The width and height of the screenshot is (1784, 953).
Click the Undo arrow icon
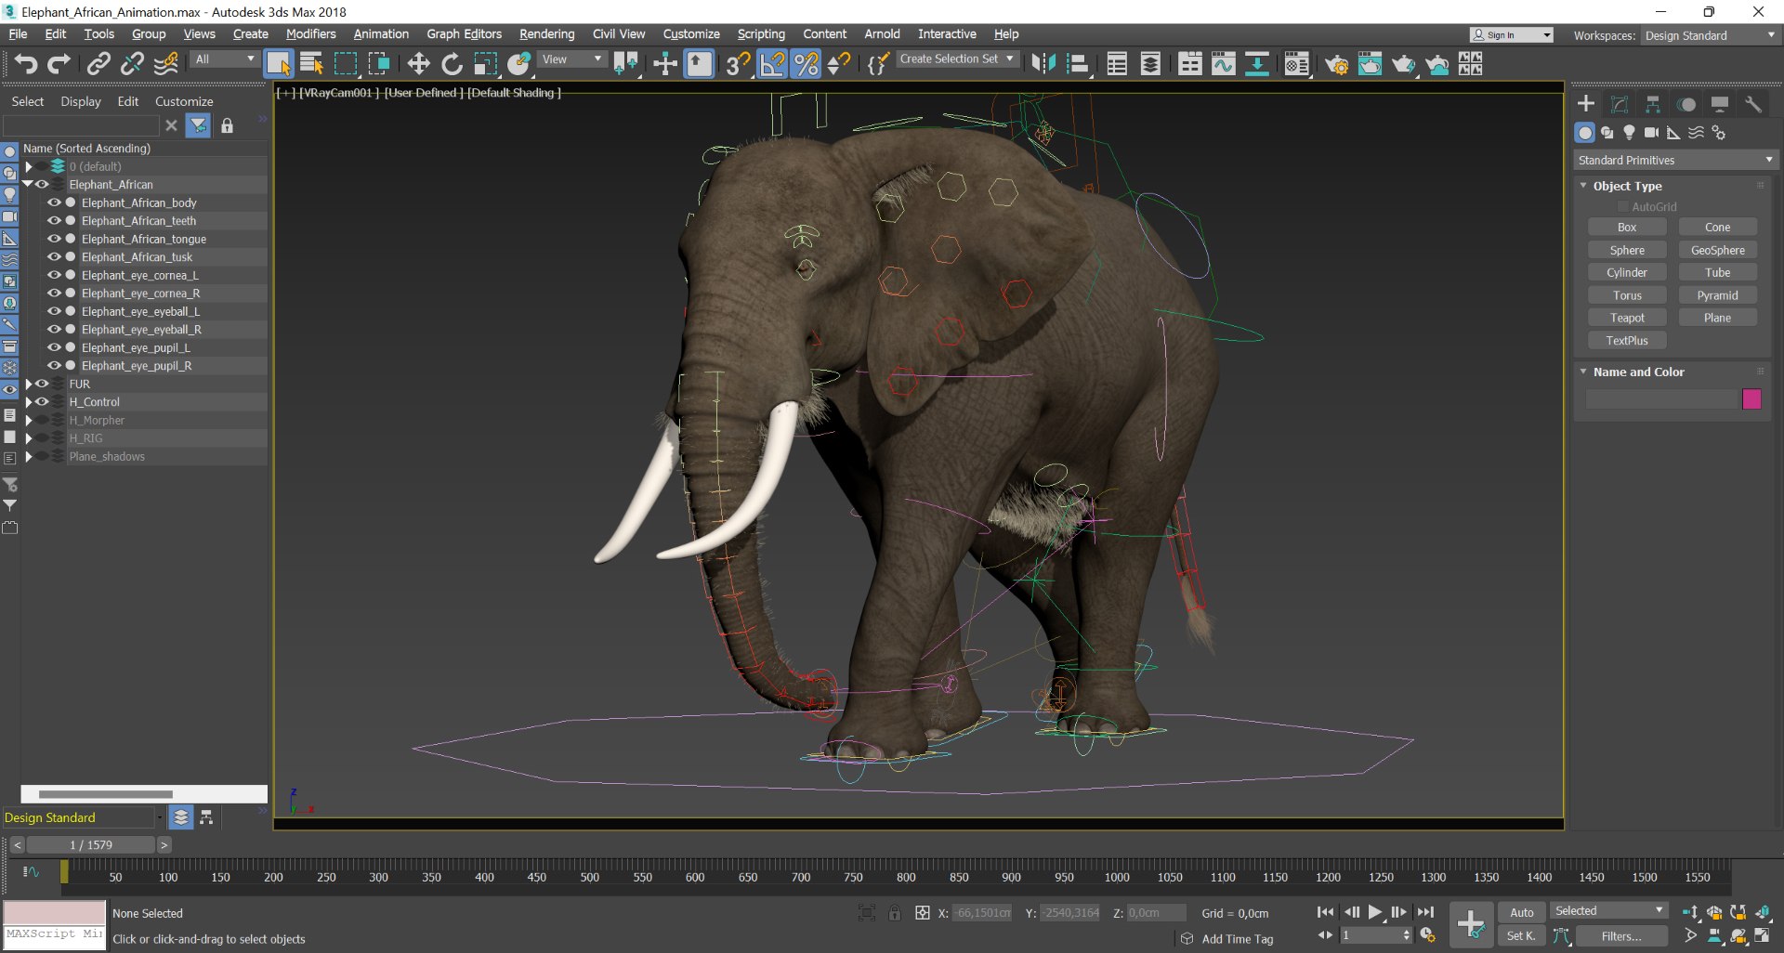point(25,63)
